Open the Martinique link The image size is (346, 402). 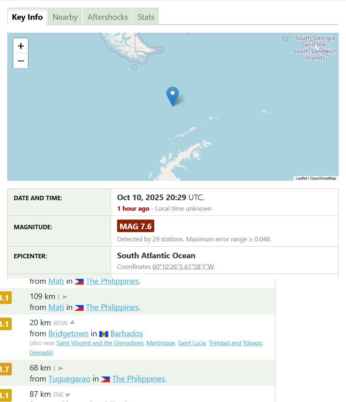161,343
